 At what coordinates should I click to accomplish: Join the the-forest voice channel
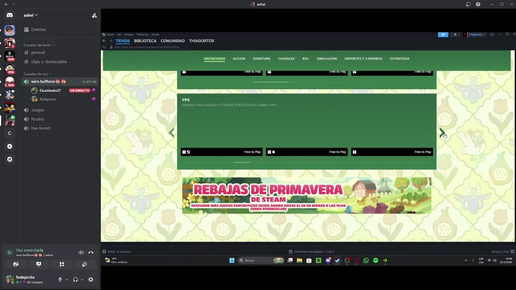click(60, 128)
